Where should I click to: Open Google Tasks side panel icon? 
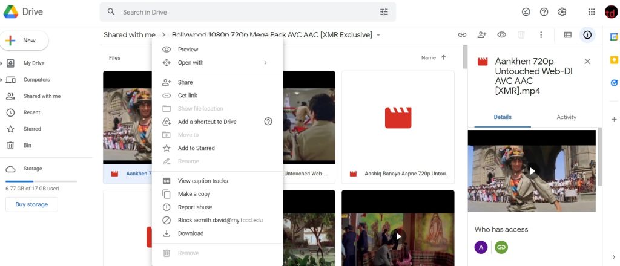click(x=614, y=83)
